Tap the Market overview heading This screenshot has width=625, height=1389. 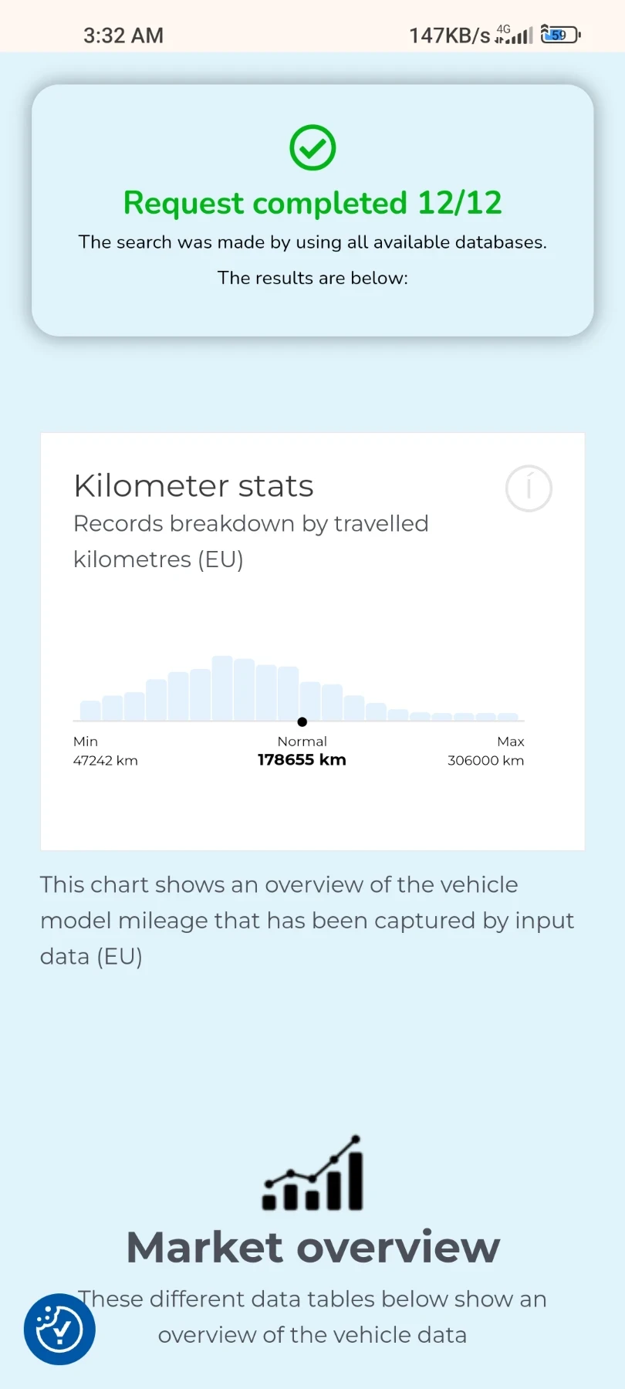[x=313, y=1247]
